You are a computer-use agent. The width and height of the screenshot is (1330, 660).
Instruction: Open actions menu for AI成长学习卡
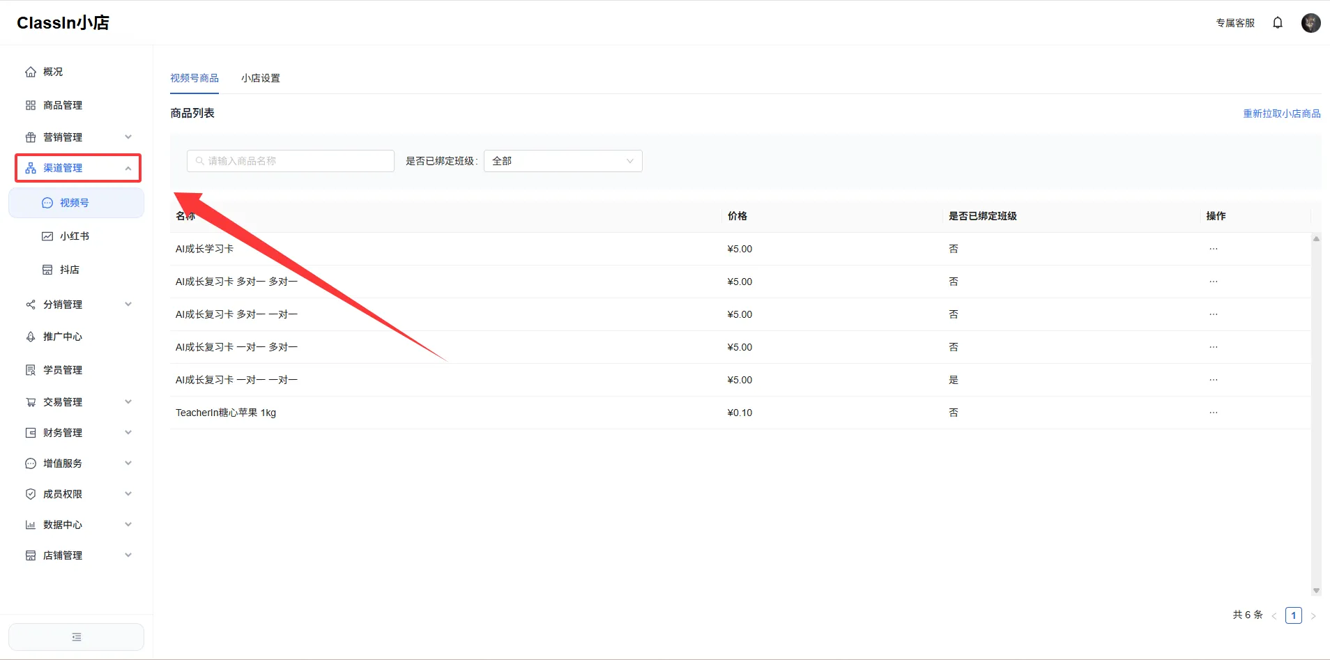(1214, 249)
